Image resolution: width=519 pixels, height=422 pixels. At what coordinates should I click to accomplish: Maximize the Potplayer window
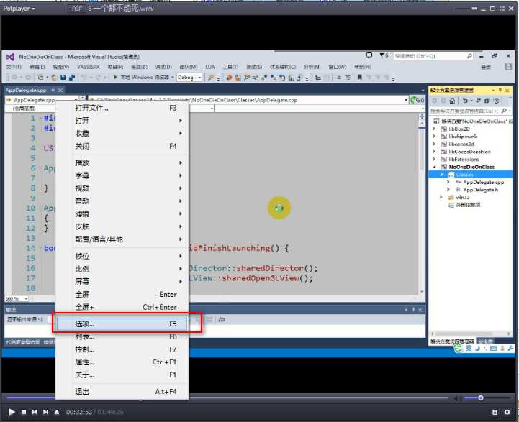(x=492, y=9)
